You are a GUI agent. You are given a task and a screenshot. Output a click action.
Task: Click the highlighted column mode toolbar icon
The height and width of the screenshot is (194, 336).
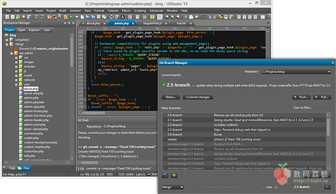[x=160, y=17]
